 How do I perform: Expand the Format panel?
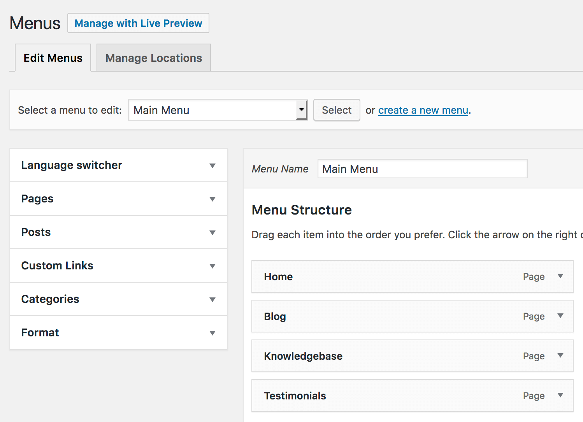[x=212, y=332]
